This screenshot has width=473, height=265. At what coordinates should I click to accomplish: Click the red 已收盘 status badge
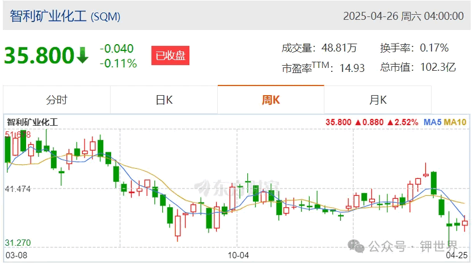(171, 55)
